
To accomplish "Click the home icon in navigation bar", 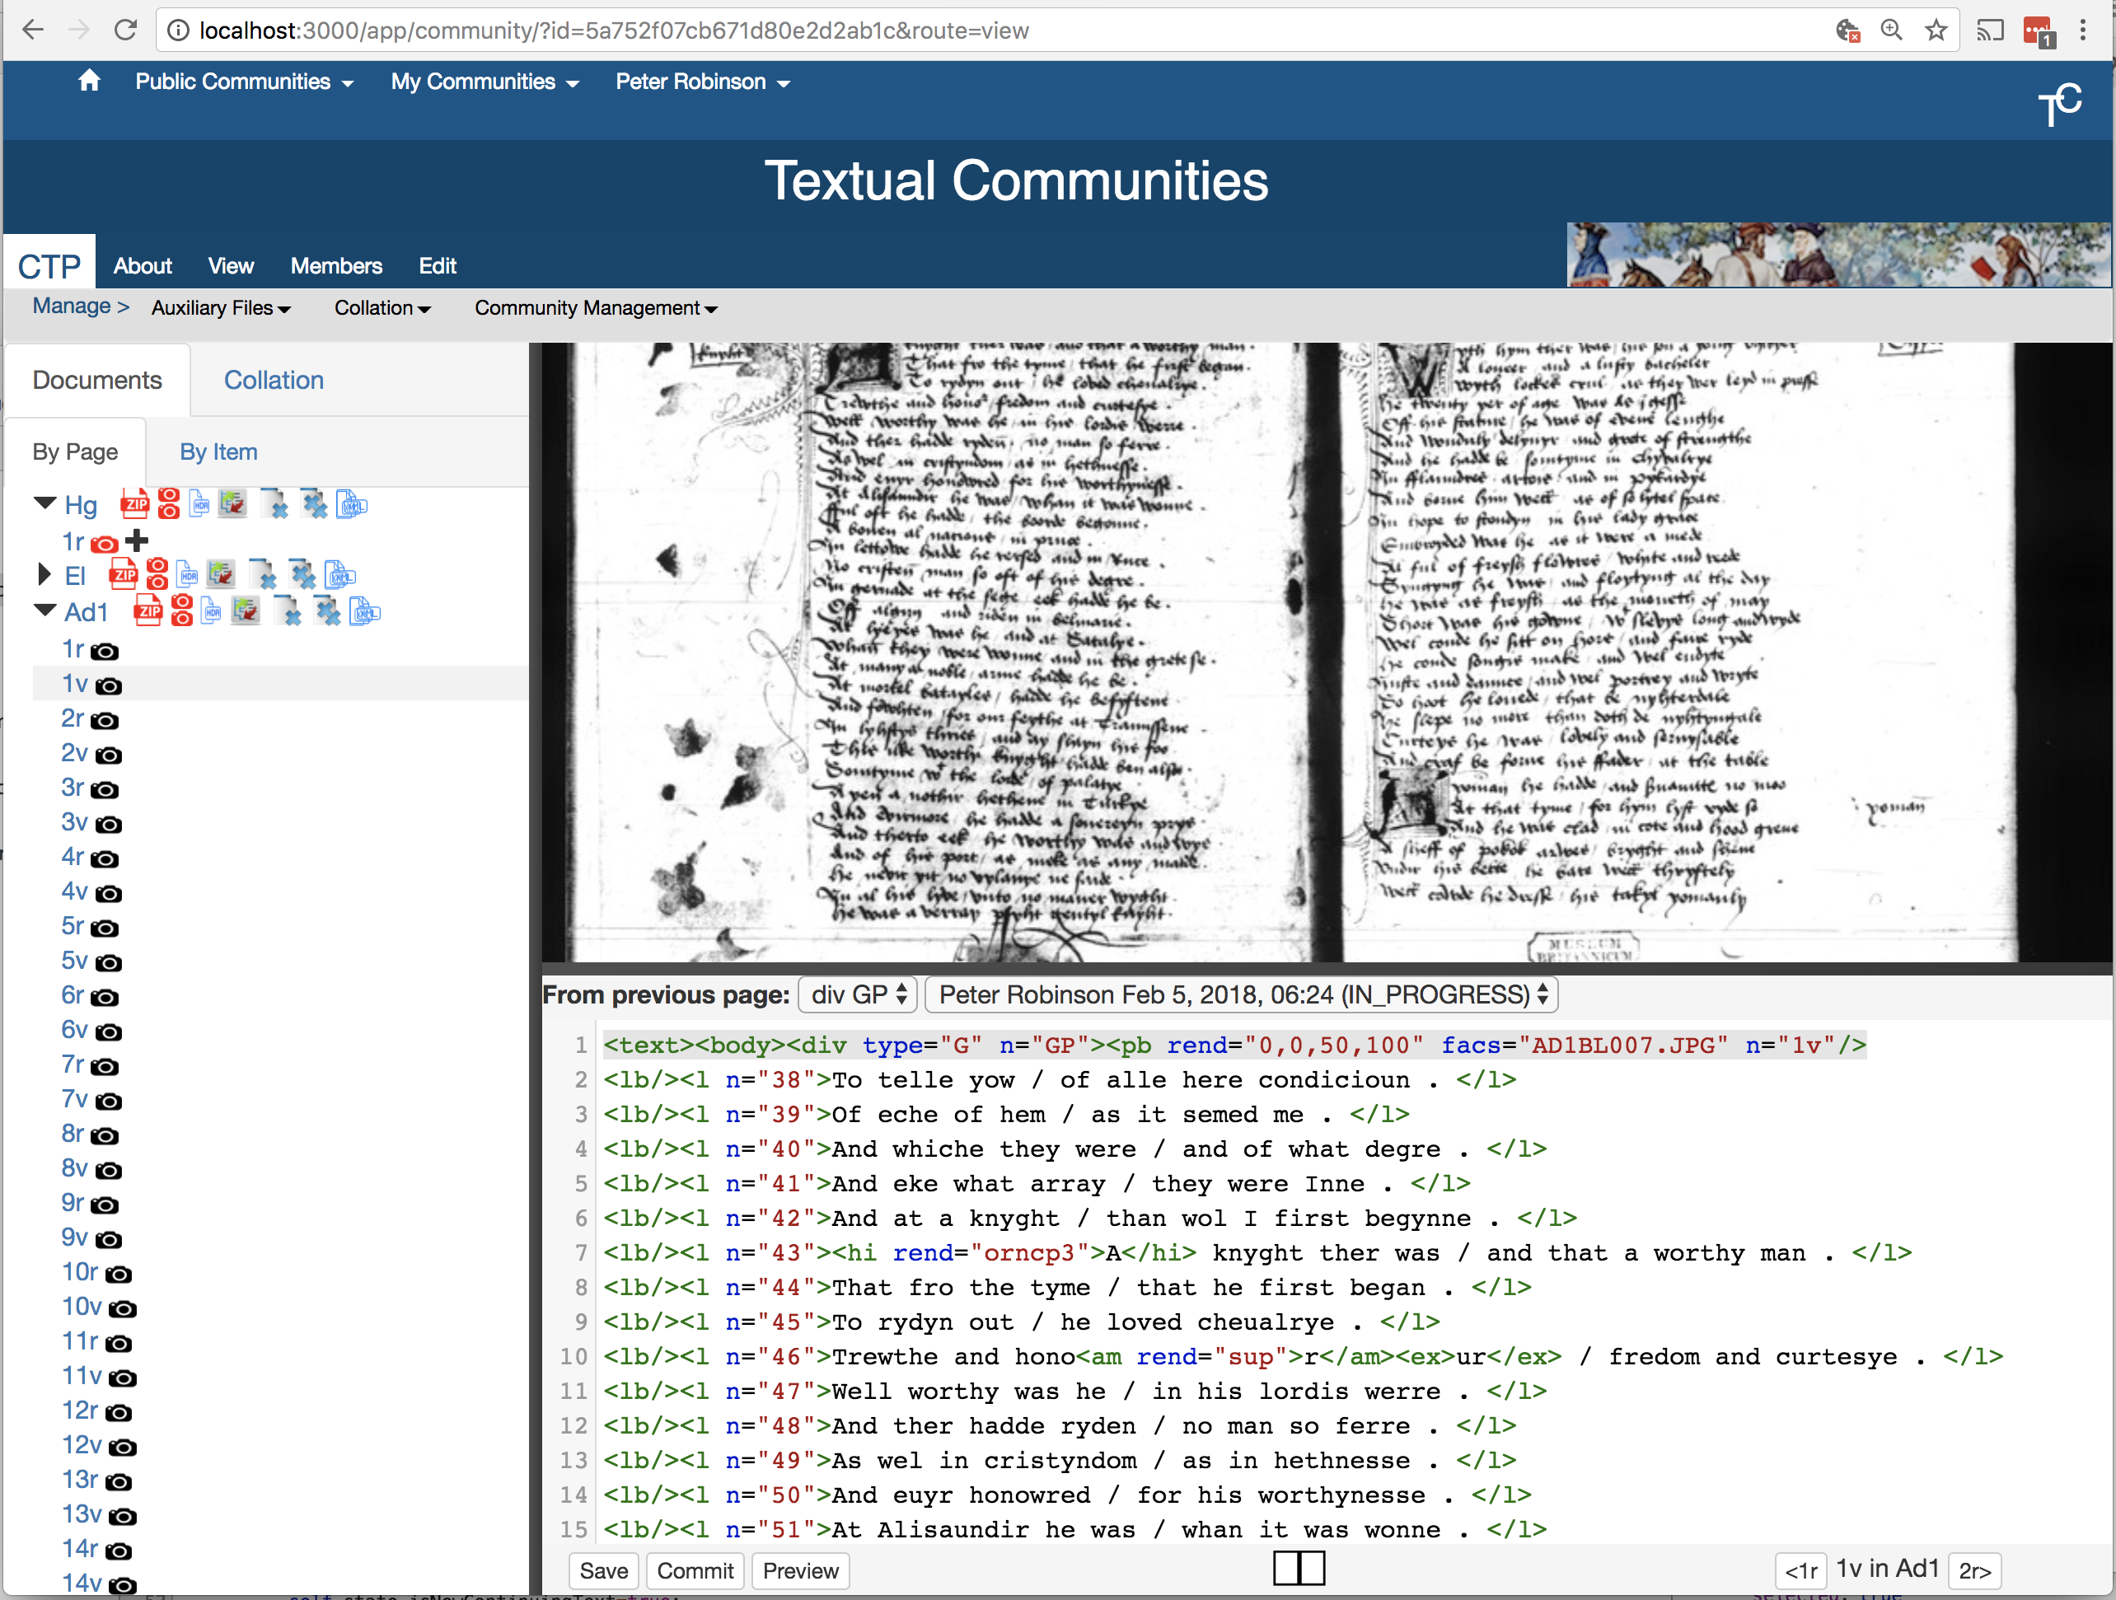I will pos(89,82).
